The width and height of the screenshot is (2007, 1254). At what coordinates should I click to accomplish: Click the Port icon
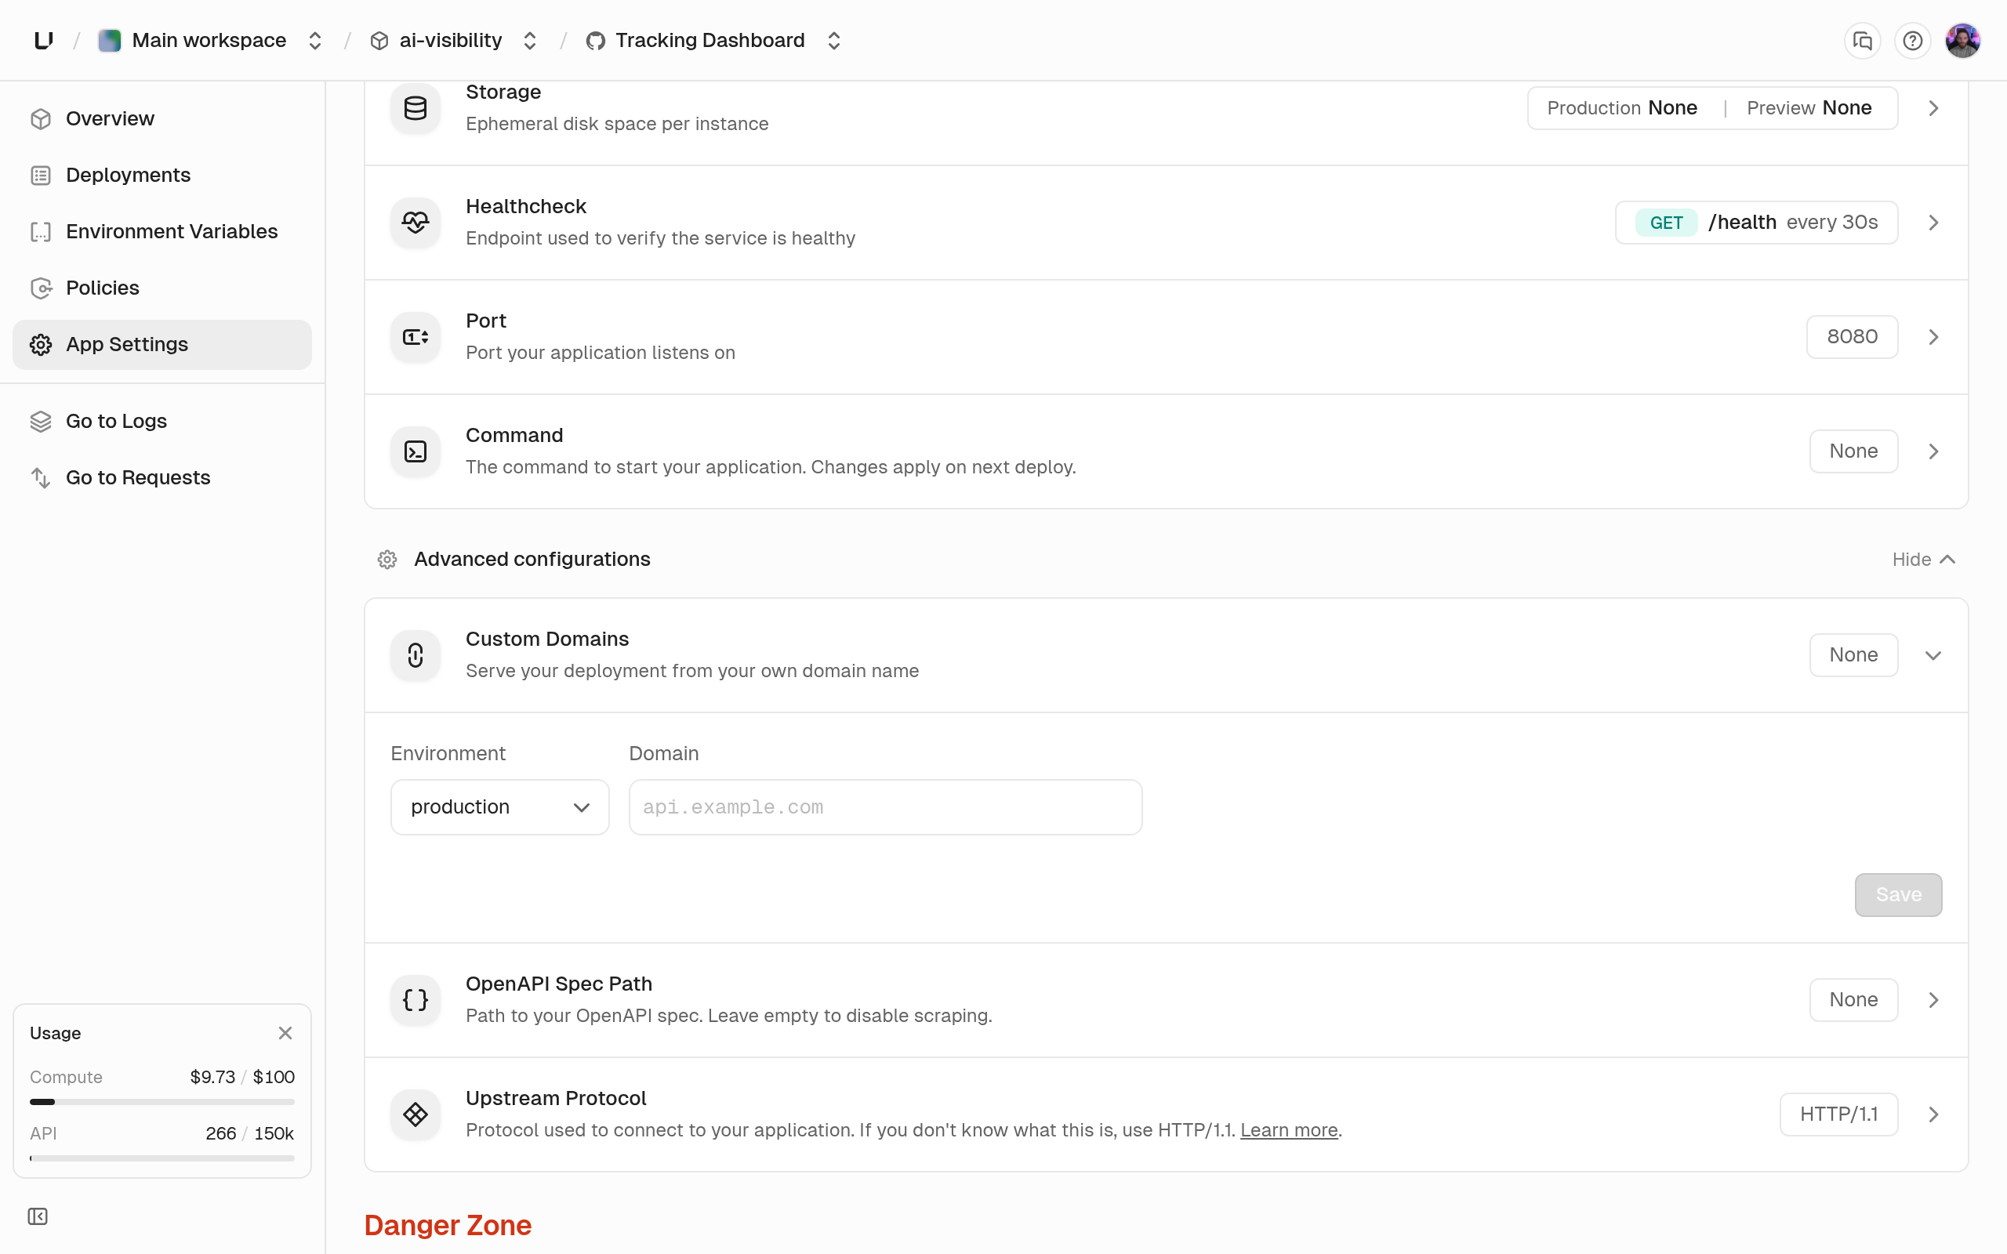pyautogui.click(x=415, y=337)
